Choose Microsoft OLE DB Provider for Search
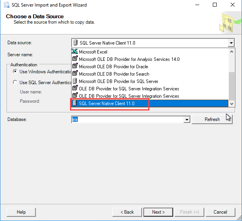Viewport: 242px width, 221px height. (x=150, y=74)
